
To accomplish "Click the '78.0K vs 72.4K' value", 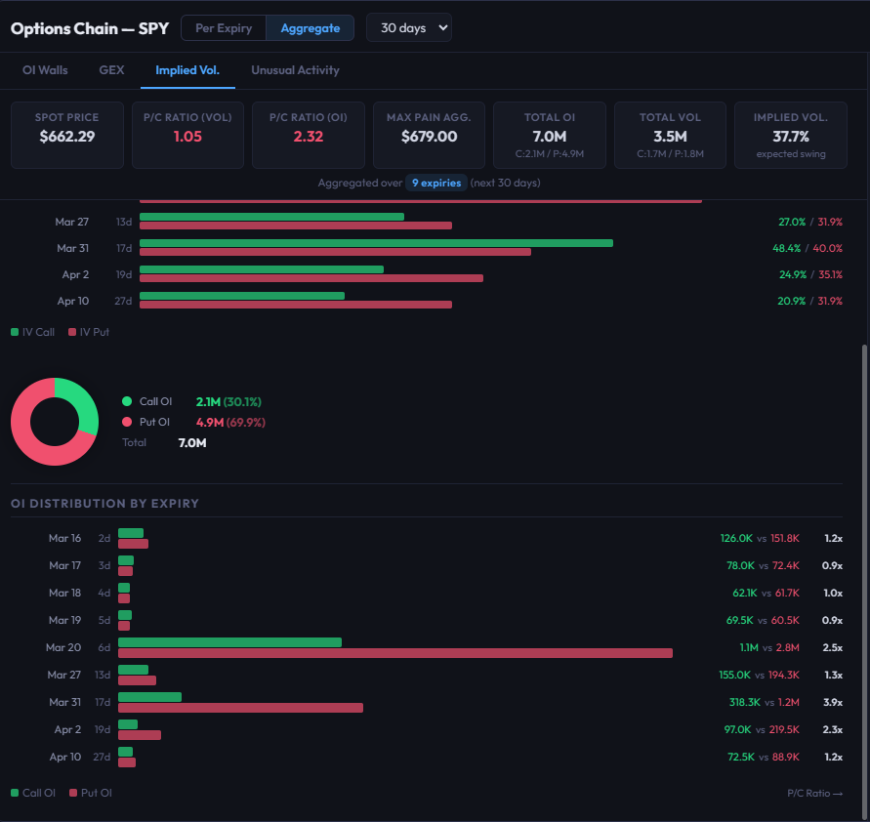I will [763, 566].
